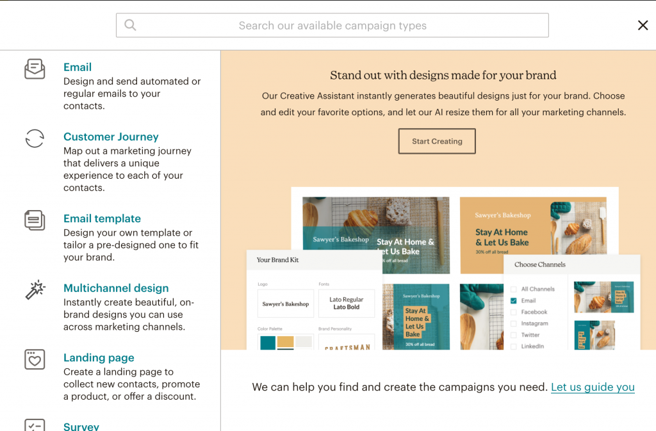Click the Multichannel design magic wand icon

[35, 289]
